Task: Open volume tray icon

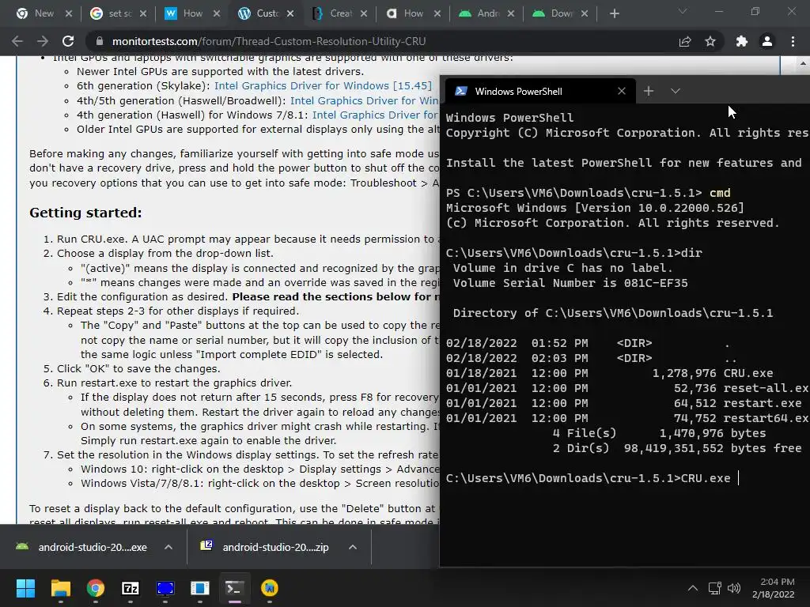Action: [733, 588]
